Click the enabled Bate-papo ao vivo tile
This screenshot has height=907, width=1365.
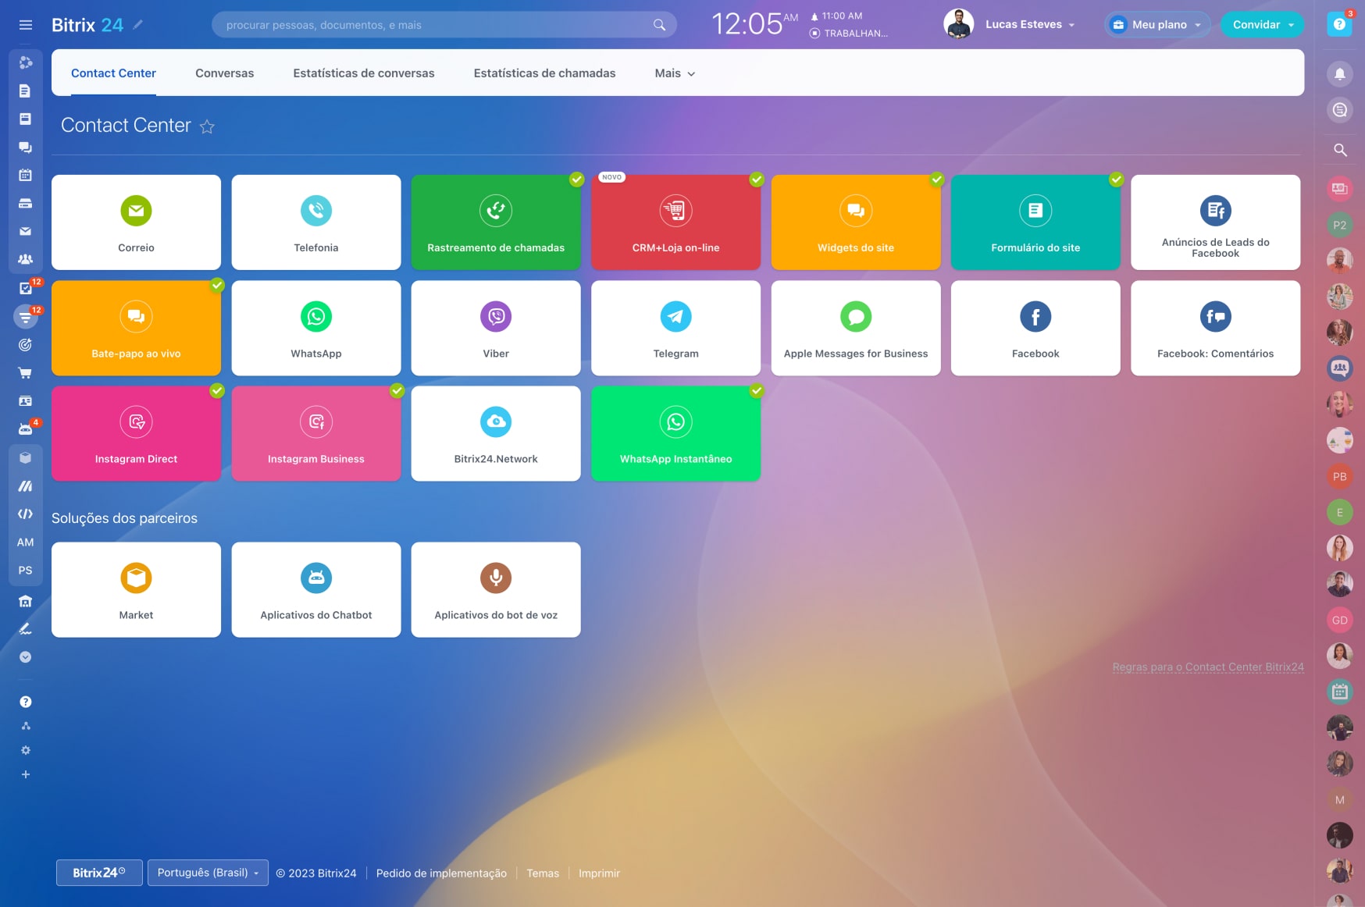coord(136,329)
